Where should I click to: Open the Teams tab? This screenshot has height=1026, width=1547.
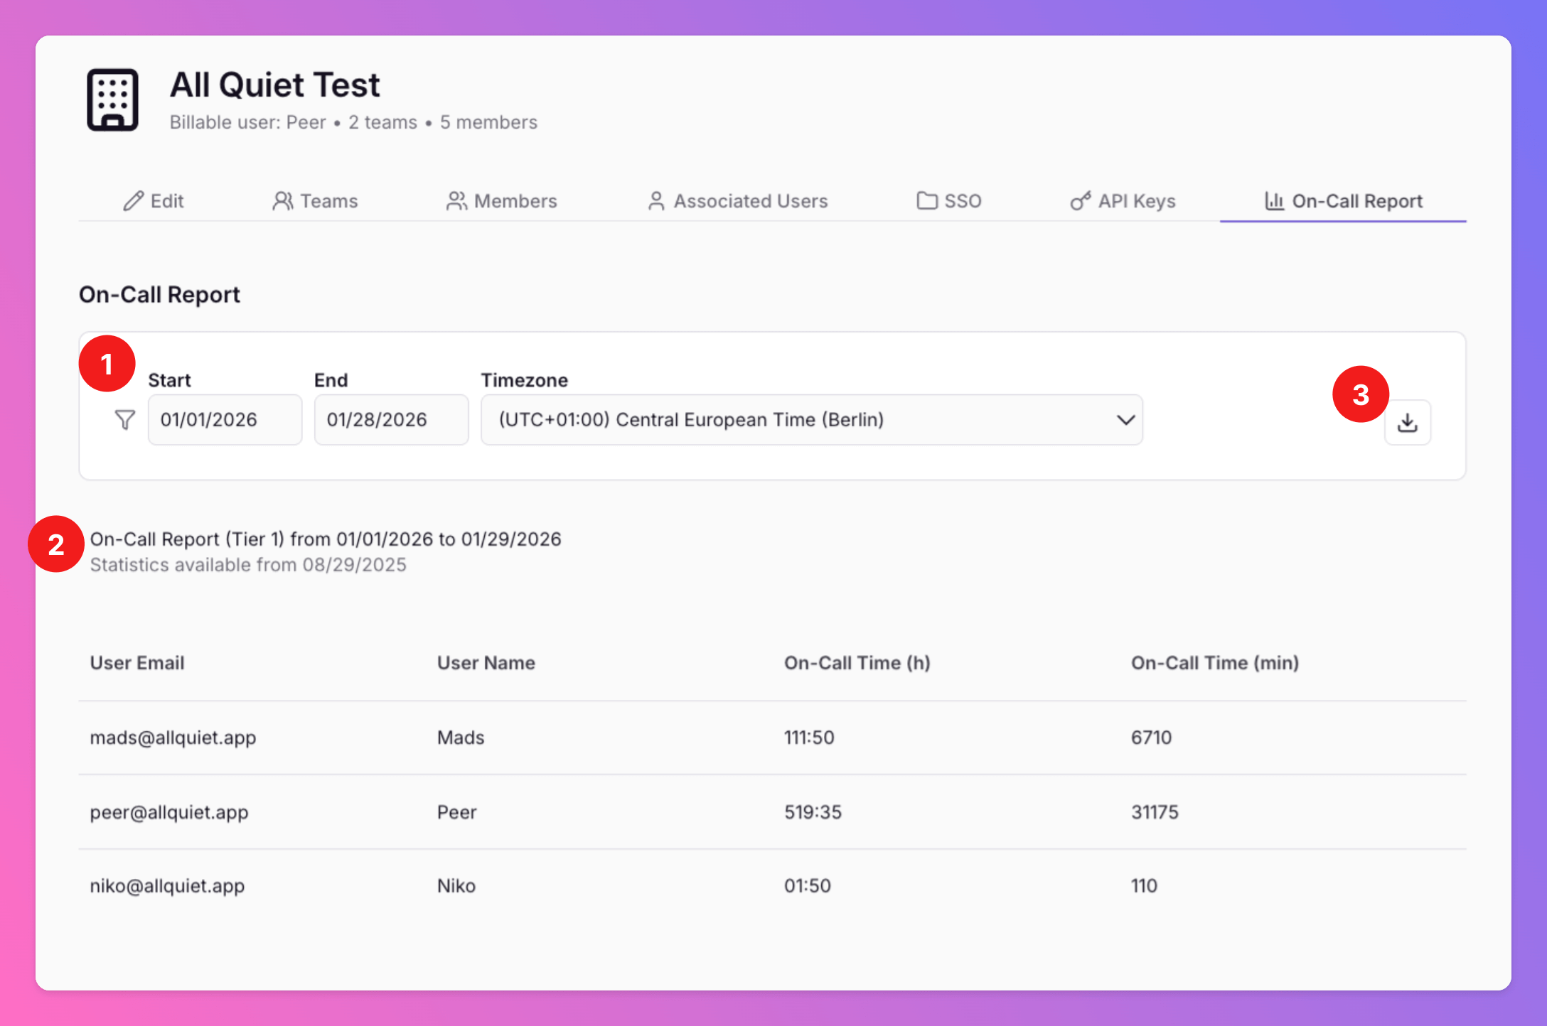(315, 201)
